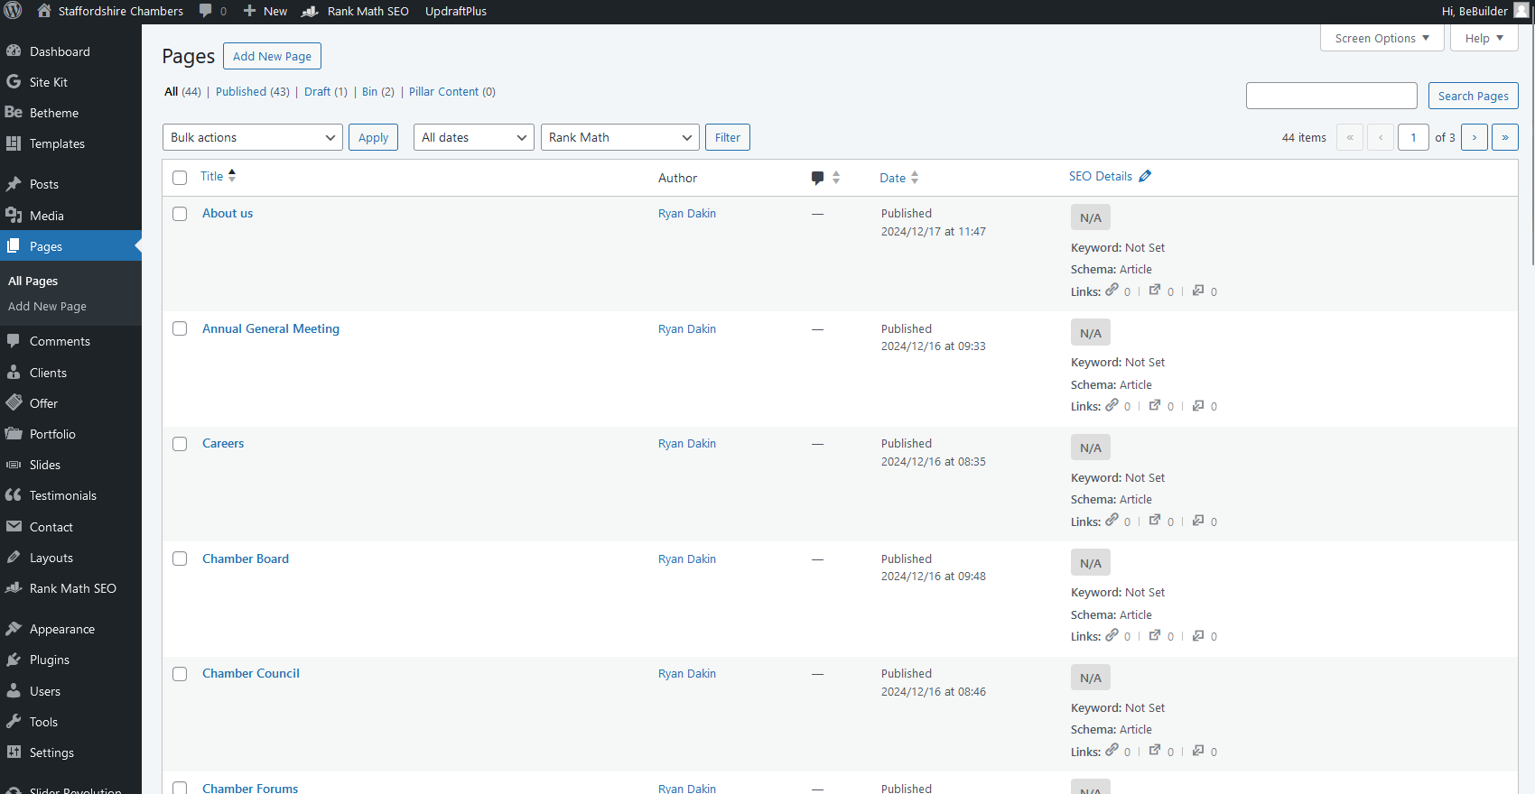Check the Careers row checkbox

180,444
